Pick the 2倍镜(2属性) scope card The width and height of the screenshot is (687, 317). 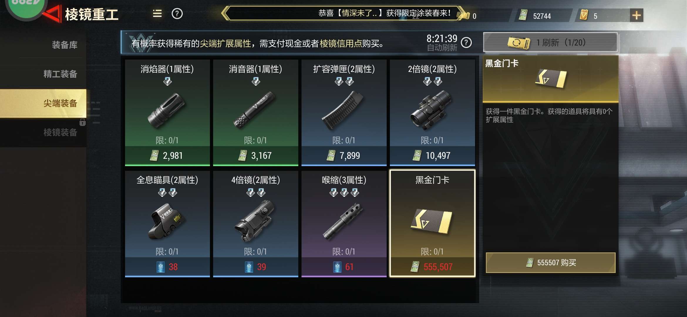[x=432, y=113]
